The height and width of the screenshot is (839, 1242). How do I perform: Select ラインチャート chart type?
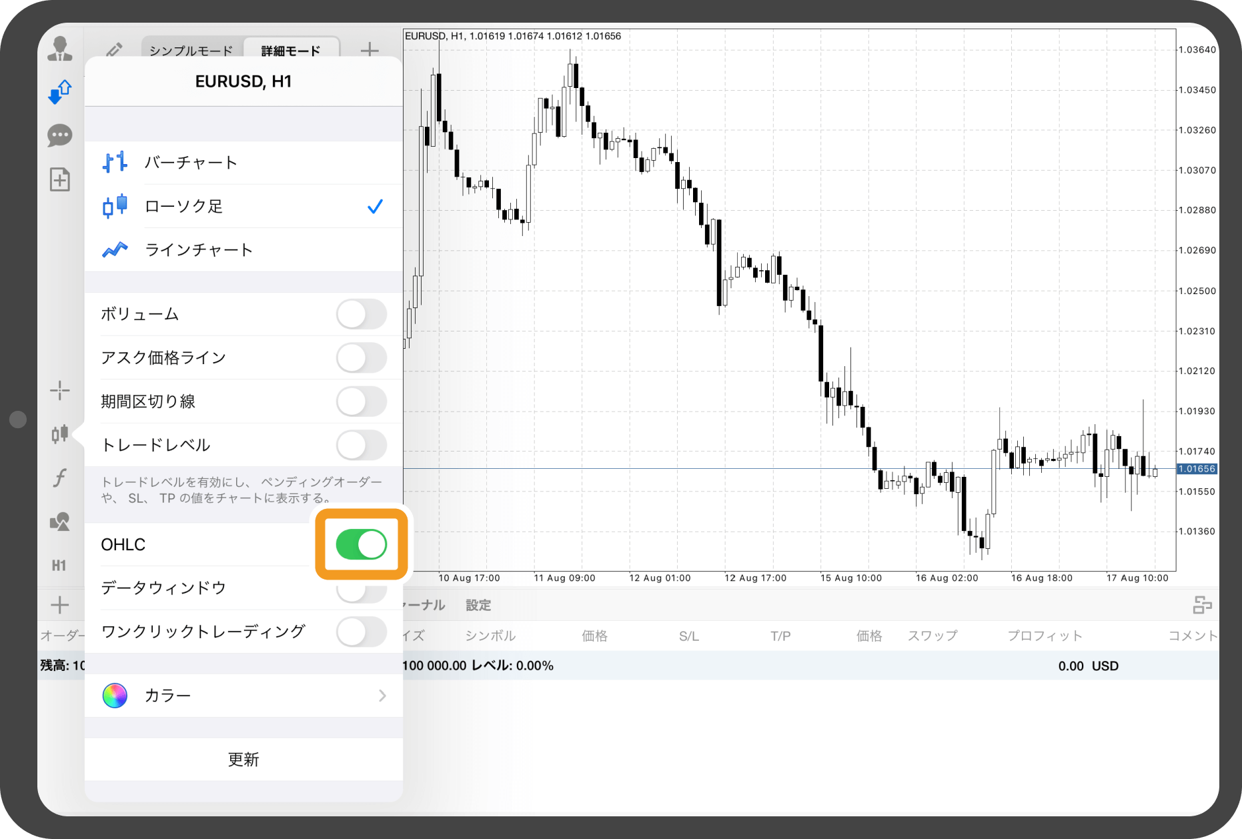pyautogui.click(x=243, y=249)
